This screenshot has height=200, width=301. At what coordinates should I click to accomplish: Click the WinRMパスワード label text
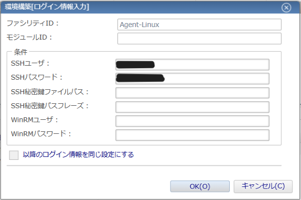[x=41, y=134]
